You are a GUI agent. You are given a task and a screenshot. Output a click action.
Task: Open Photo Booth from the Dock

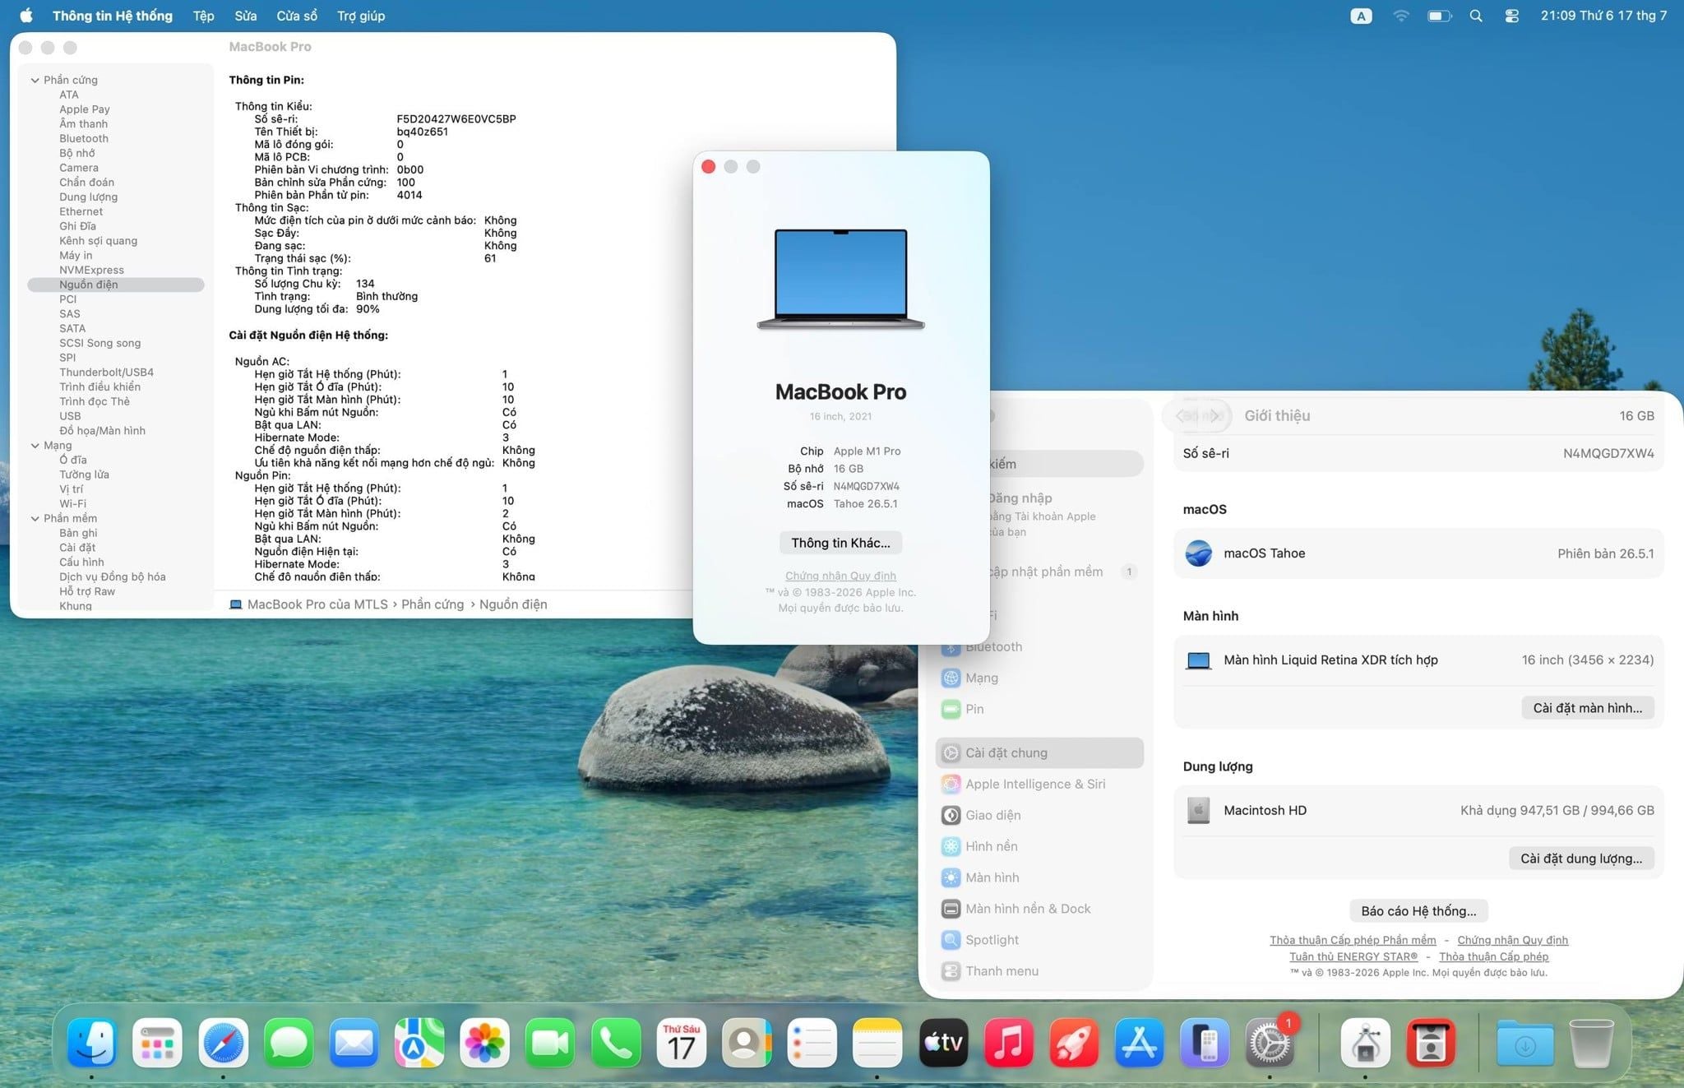click(1432, 1043)
